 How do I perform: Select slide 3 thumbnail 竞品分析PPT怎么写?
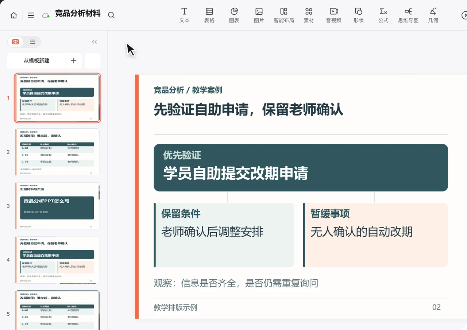(x=57, y=206)
